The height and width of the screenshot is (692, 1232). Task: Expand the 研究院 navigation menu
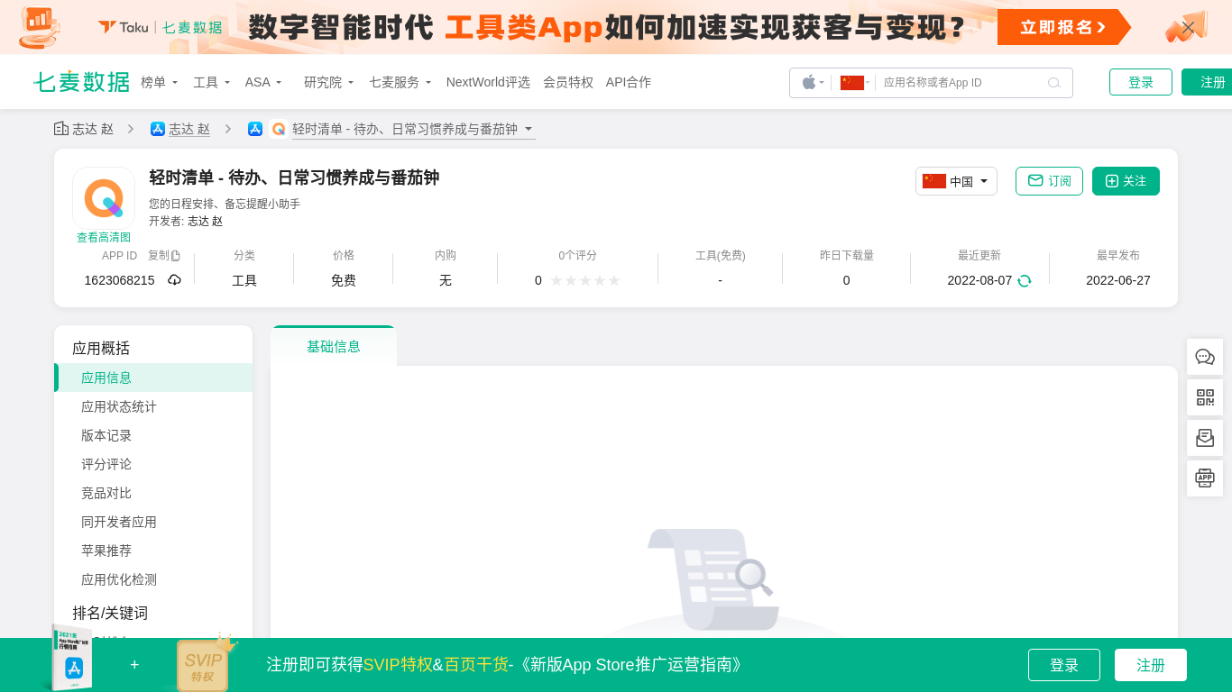pos(329,82)
